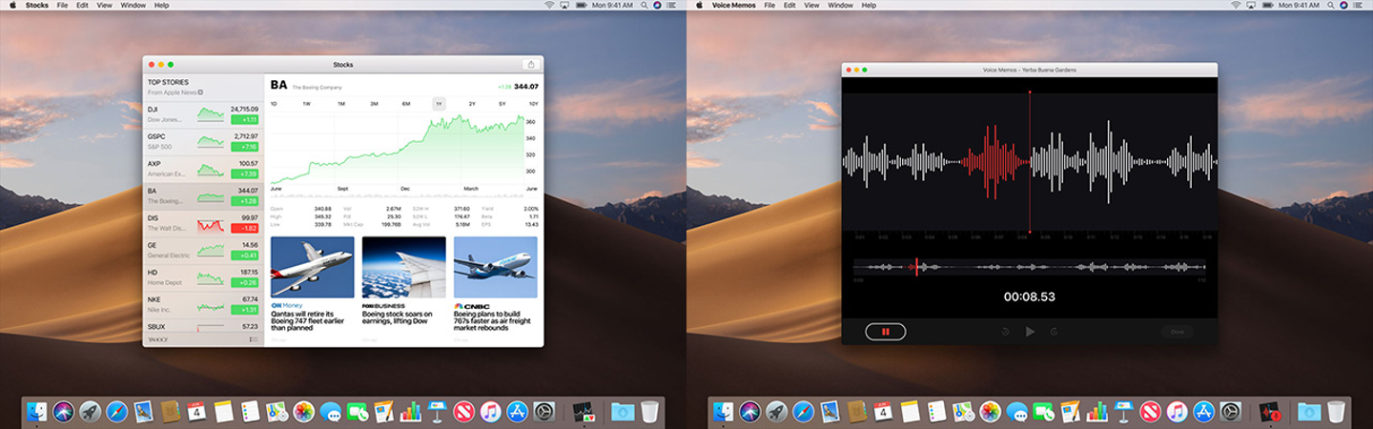Click the Done button in Voice Memos
Screen dimensions: 1373x429
pyautogui.click(x=1177, y=332)
